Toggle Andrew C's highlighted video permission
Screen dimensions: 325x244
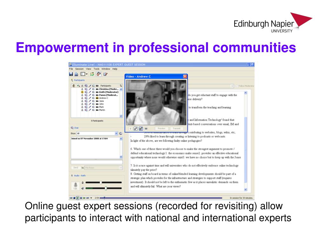pos(97,98)
